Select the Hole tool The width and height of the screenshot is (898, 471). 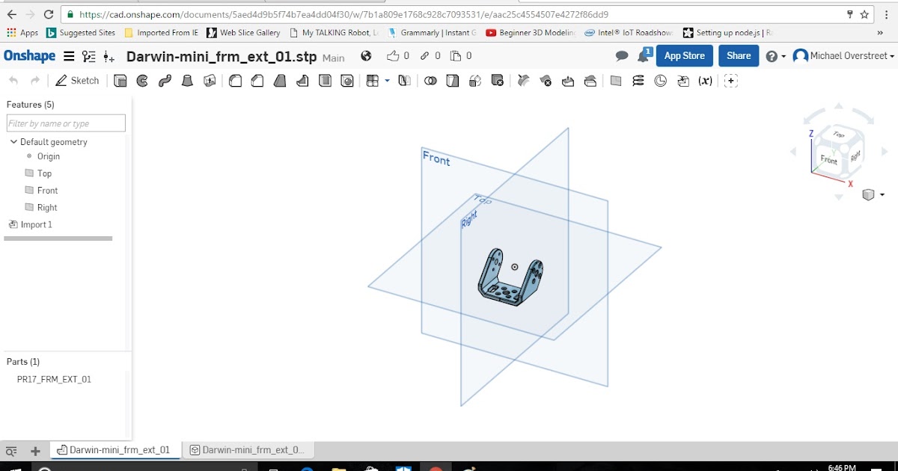click(347, 80)
